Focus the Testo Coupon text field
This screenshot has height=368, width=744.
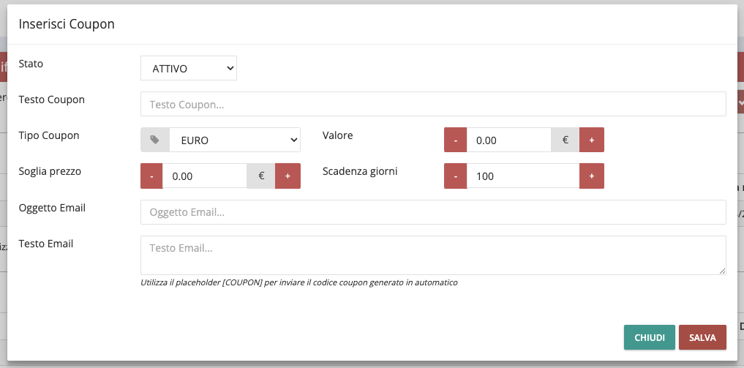(433, 104)
